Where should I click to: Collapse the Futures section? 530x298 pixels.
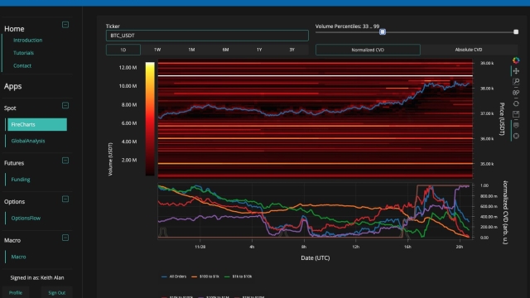point(65,161)
